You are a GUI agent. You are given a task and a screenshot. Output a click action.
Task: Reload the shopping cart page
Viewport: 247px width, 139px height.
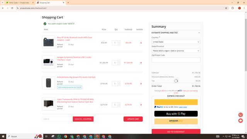(x=12, y=8)
